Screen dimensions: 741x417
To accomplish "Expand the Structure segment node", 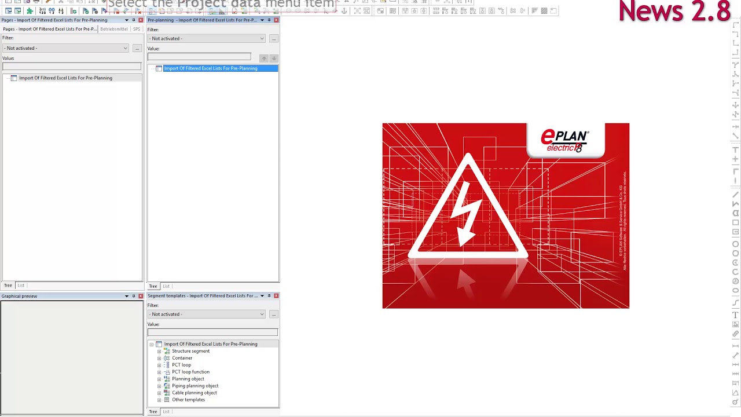I will [159, 351].
